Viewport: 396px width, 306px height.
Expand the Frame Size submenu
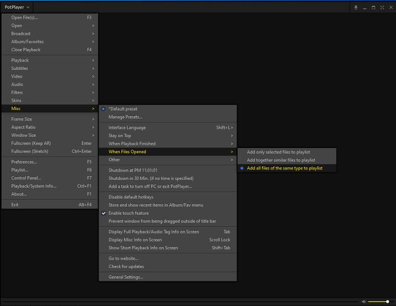[49, 119]
